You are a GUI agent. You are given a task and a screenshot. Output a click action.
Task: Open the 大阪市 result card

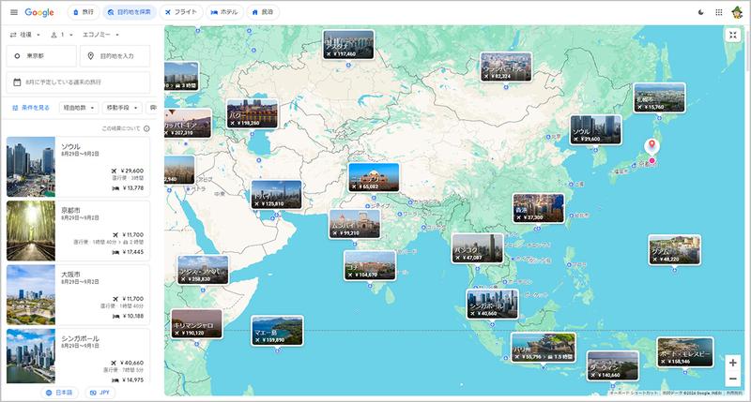(x=78, y=295)
